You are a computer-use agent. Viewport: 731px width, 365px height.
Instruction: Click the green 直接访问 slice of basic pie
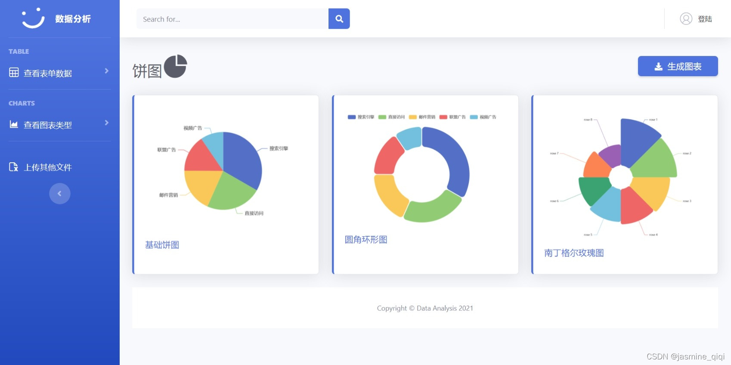232,192
